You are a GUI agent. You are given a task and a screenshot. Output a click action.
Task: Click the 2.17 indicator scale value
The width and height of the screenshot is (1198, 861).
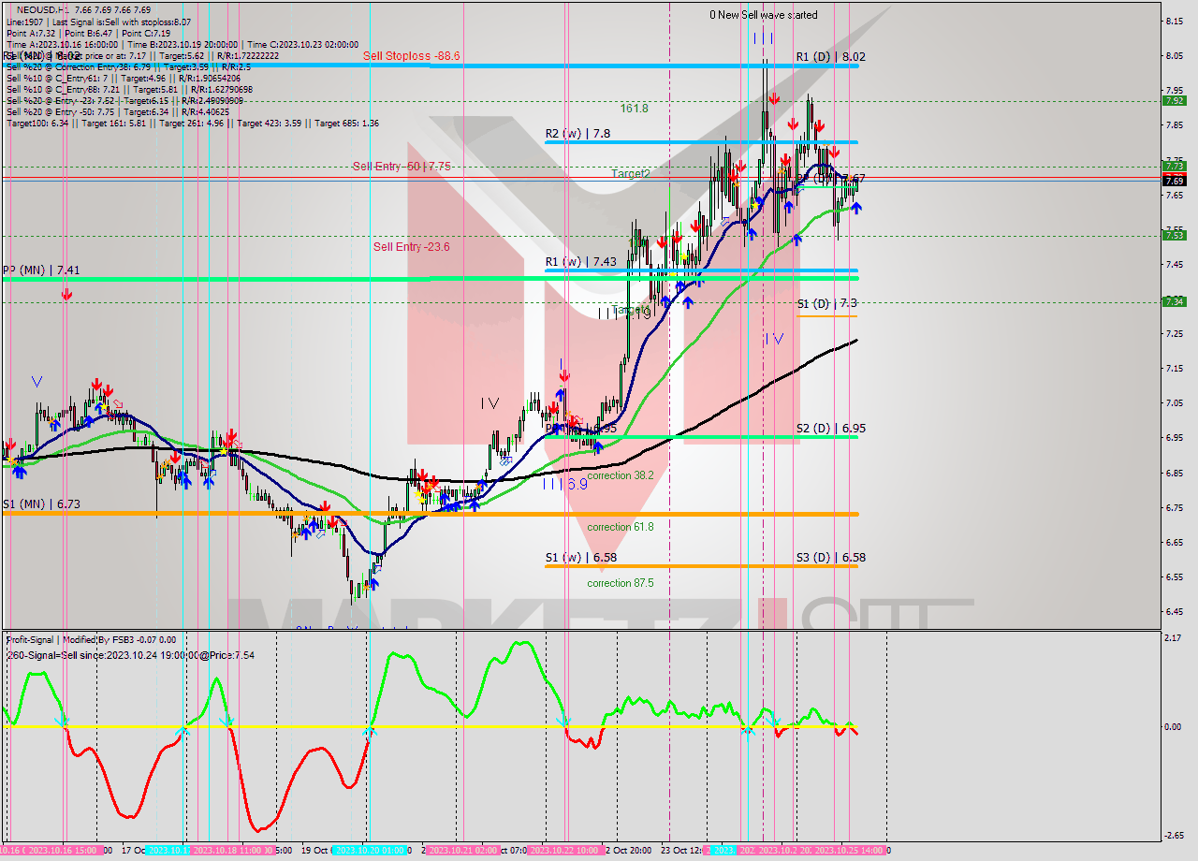(1175, 638)
